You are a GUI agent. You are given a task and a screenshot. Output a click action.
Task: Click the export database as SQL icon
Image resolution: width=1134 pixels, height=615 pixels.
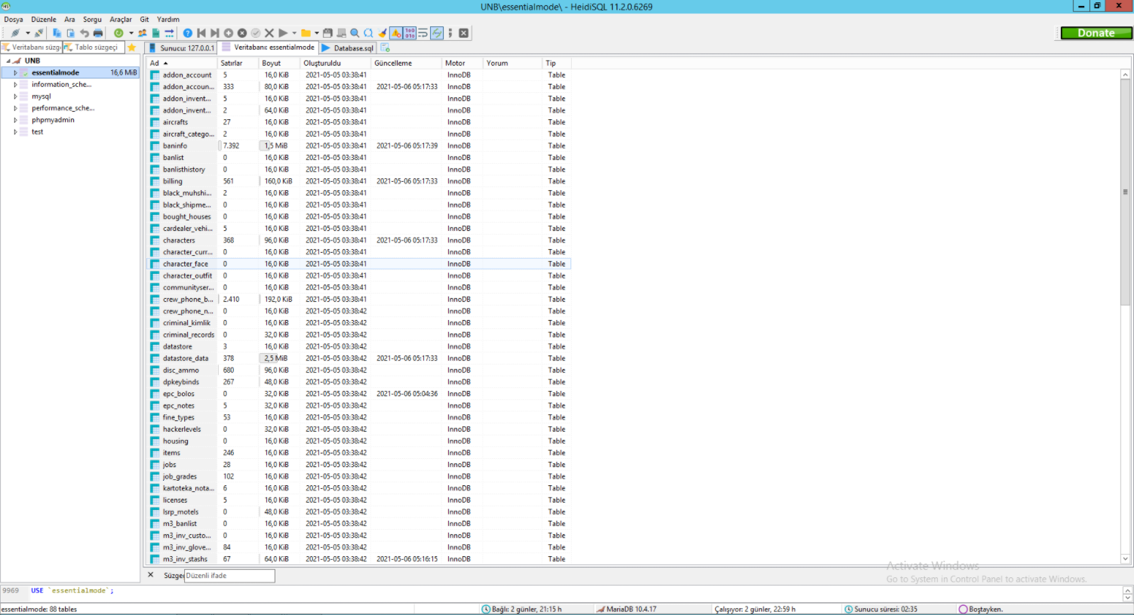[156, 33]
